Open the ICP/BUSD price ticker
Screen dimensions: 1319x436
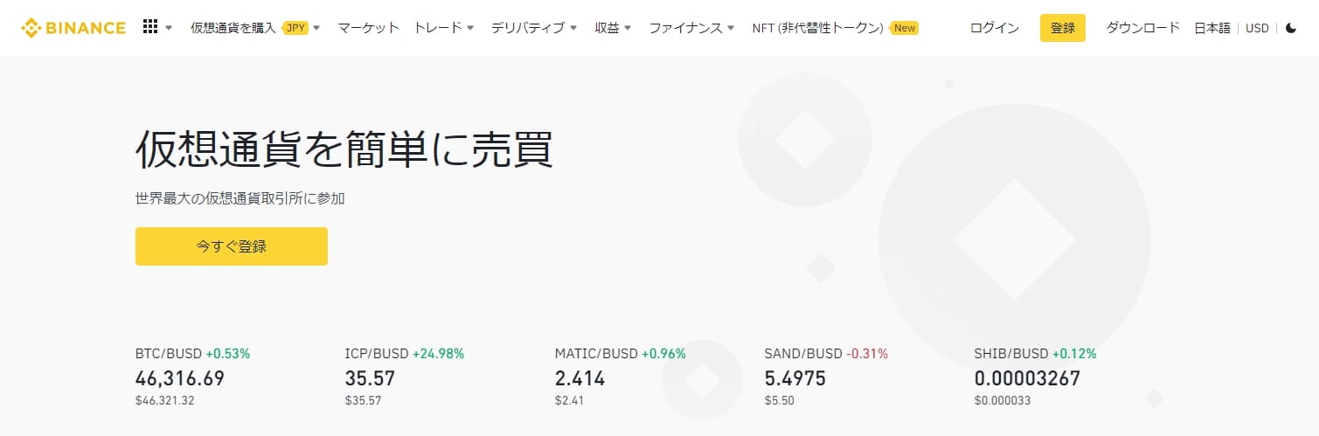pyautogui.click(x=404, y=377)
